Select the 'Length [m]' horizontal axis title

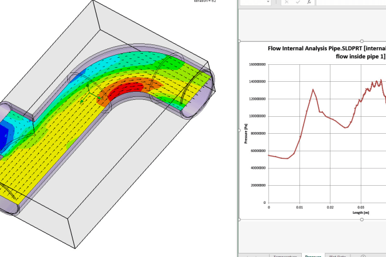(361, 213)
